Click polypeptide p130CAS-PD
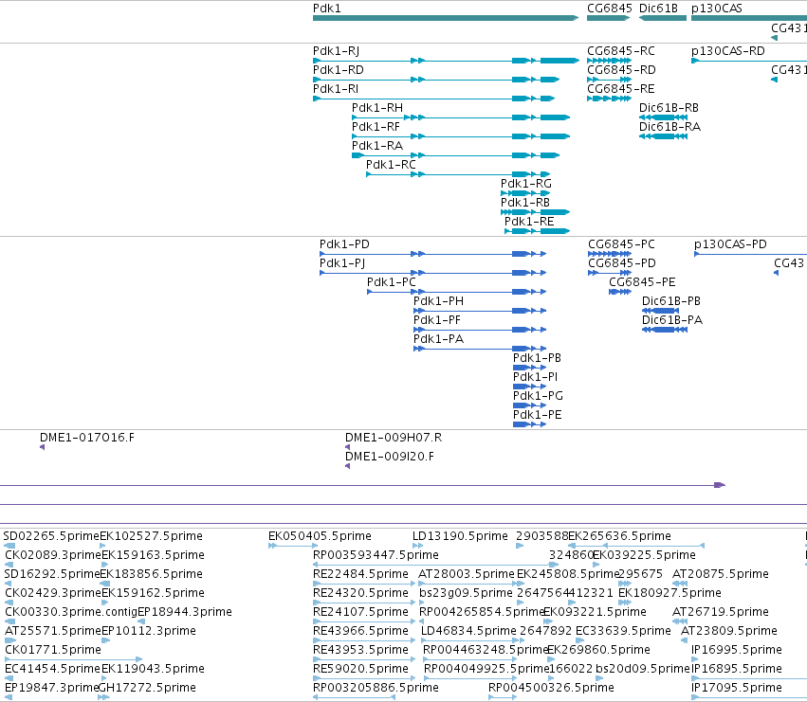The height and width of the screenshot is (702, 807). 730,244
